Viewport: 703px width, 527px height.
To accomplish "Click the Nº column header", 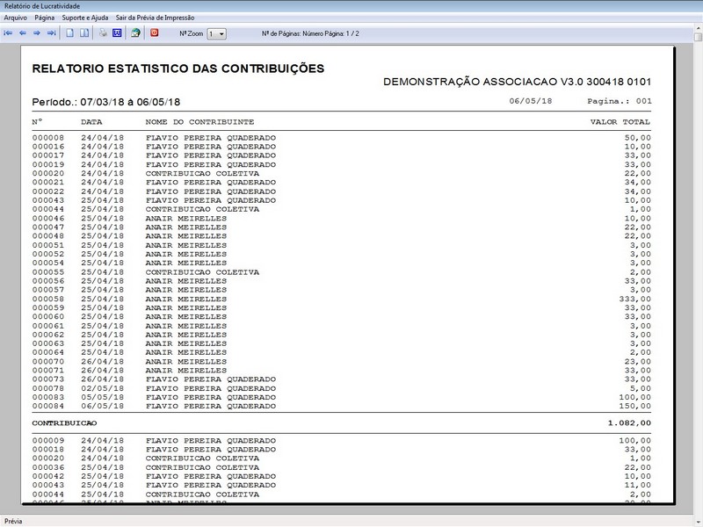I will [x=37, y=121].
